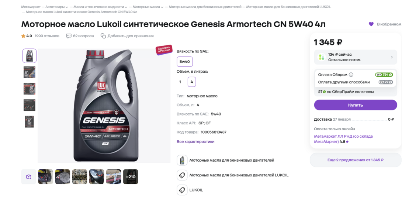Screen dimensions: 402x203
Task: Expand the Моторные масла breadcrumb chevron
Action: [x=162, y=7]
